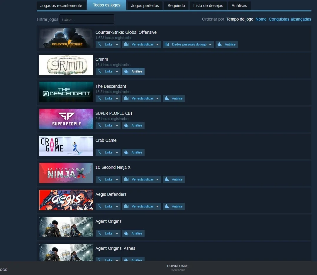
Task: Click Análise button for The Descendant
Action: click(174, 98)
